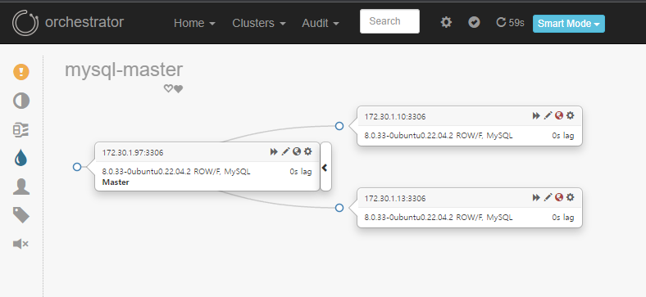Viewport: 646px width, 297px height.
Task: Open the Clusters menu
Action: (259, 23)
